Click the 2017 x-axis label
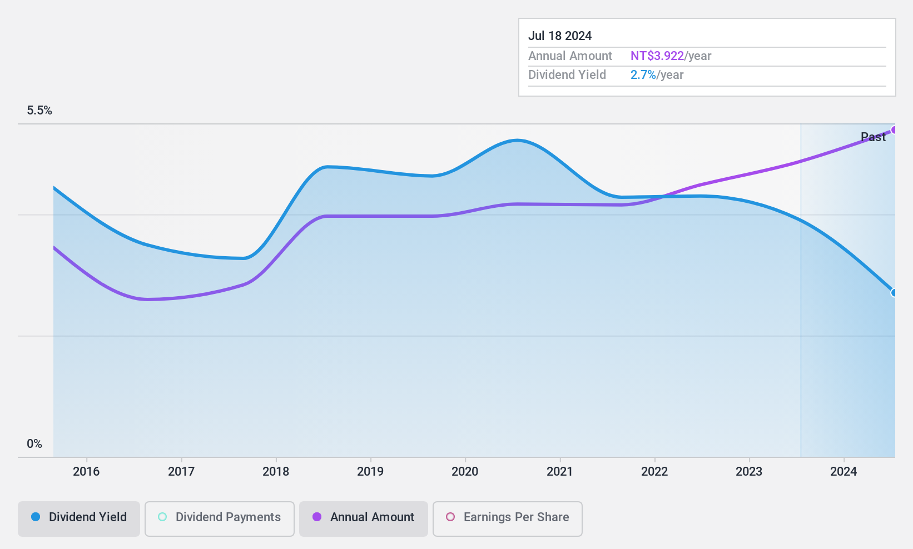 coord(181,472)
